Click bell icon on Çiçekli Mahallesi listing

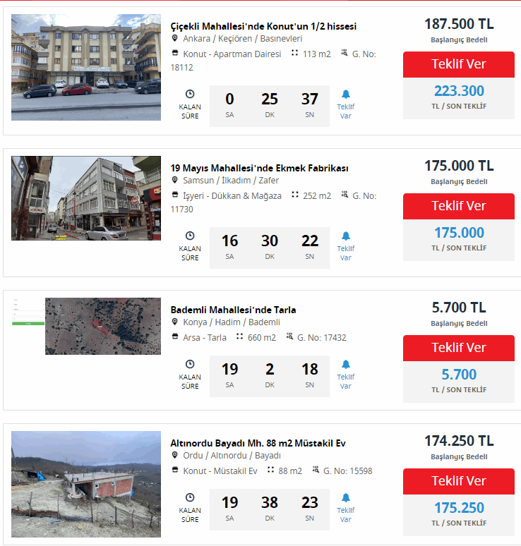point(345,95)
